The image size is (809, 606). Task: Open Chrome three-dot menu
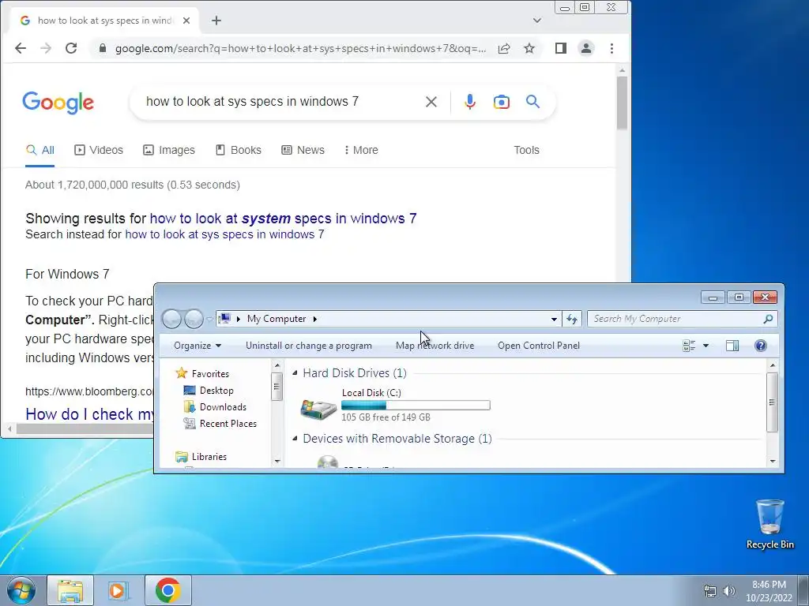[x=612, y=48]
